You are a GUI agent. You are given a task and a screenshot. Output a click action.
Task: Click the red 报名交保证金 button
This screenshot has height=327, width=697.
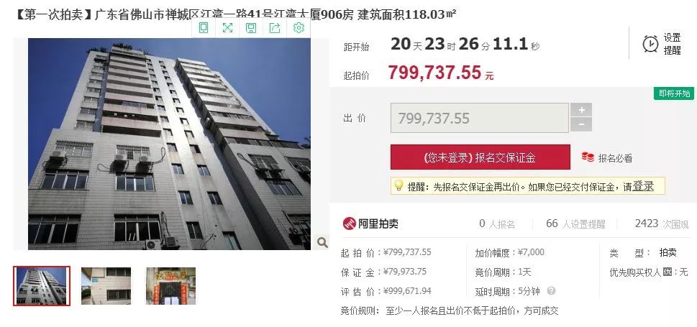coord(480,157)
